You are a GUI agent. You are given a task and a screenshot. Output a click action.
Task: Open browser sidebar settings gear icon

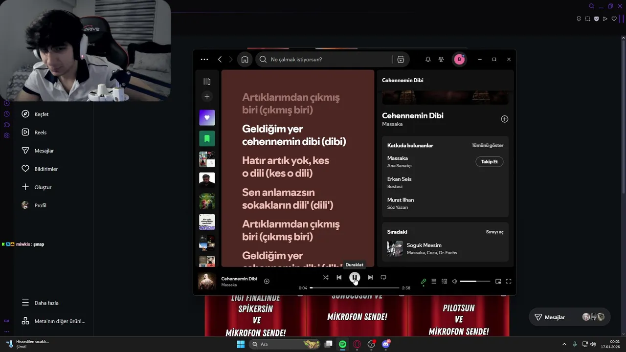pyautogui.click(x=7, y=135)
